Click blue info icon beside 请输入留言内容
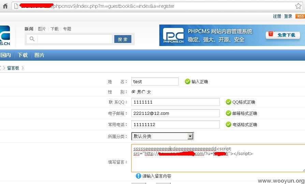 (x=138, y=176)
